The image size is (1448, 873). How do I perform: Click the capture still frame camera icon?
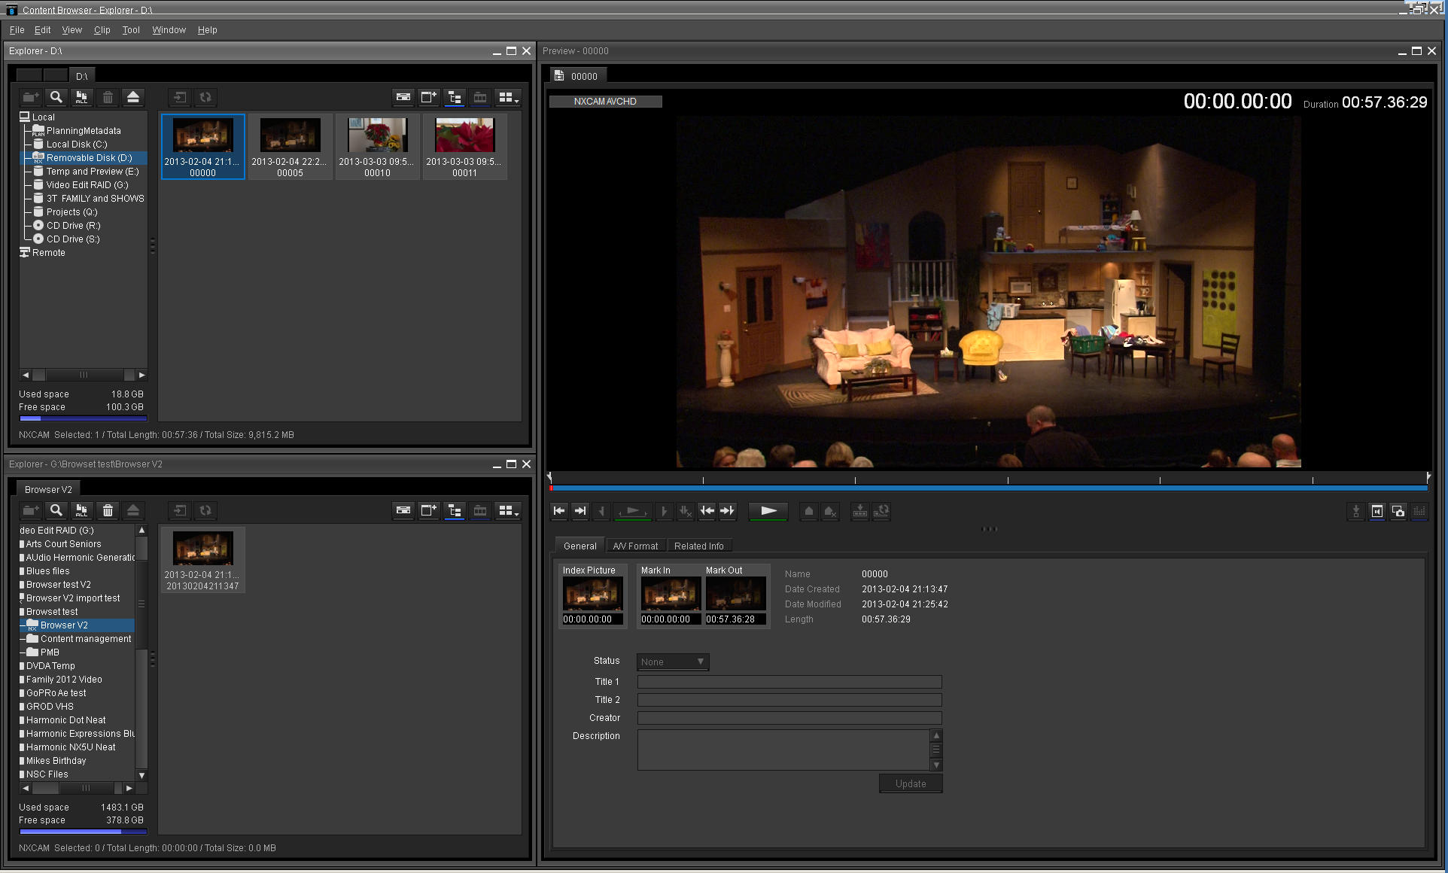click(1398, 512)
